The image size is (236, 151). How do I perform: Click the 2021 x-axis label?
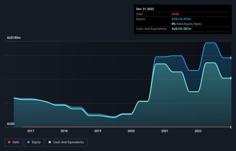tap(165, 131)
